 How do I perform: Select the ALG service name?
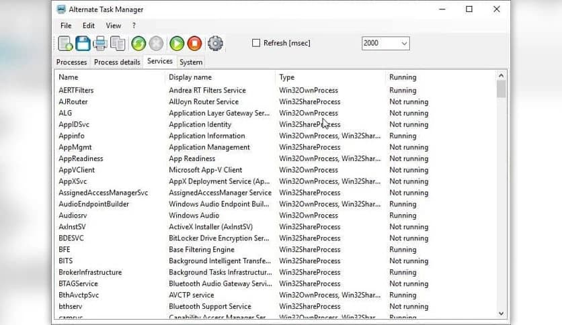(65, 113)
